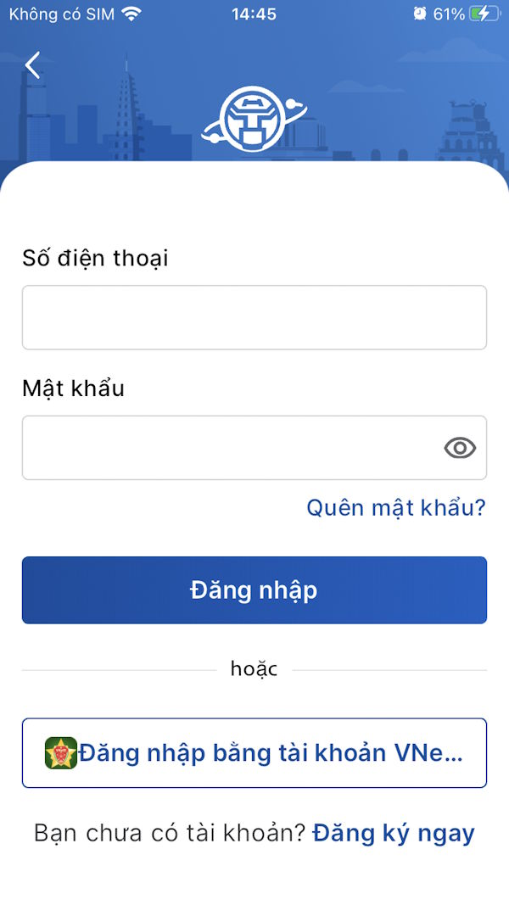Screen dimensions: 509x905
Task: Open the Quên mật khẩu? link
Action: pyautogui.click(x=395, y=507)
